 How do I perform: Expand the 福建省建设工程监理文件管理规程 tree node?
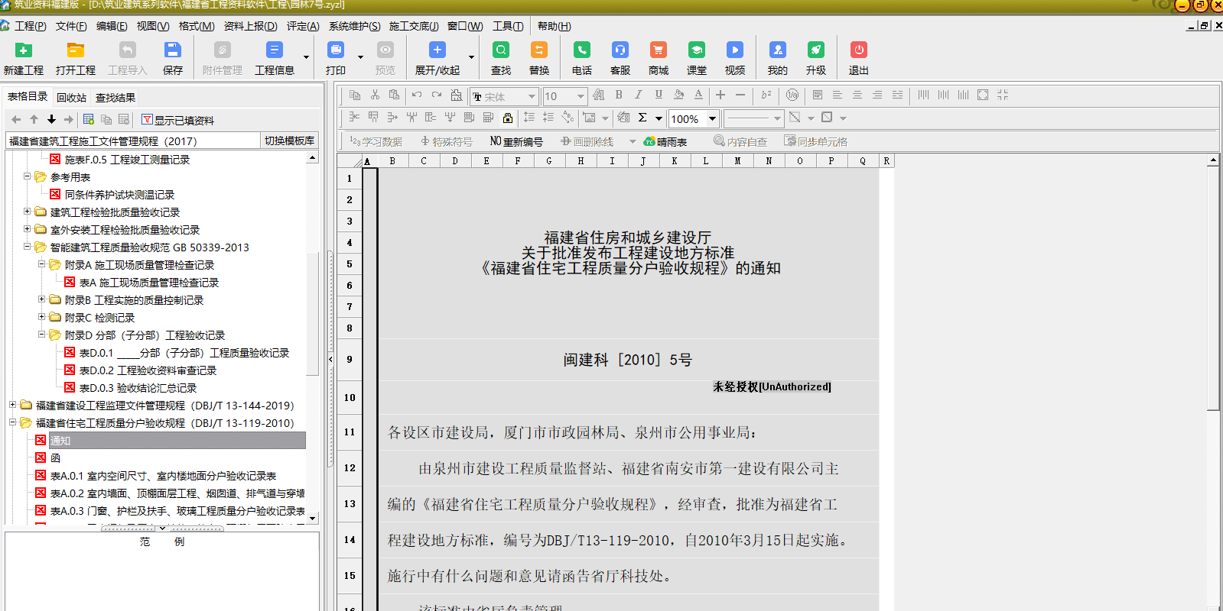(12, 405)
